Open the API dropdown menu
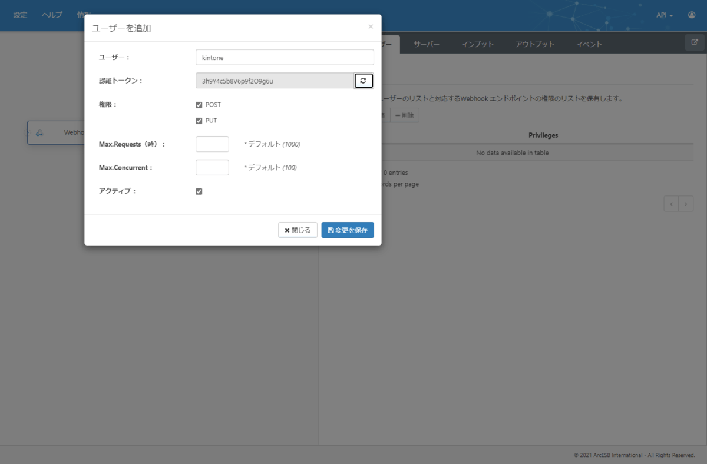 [x=664, y=15]
